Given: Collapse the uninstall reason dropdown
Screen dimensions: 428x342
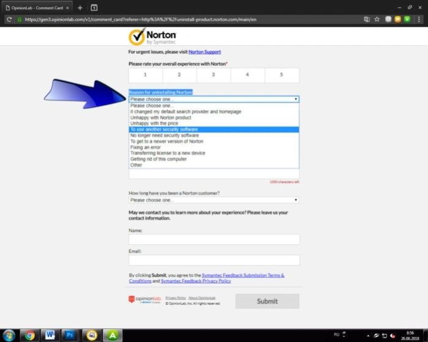Looking at the screenshot, I should click(x=214, y=99).
